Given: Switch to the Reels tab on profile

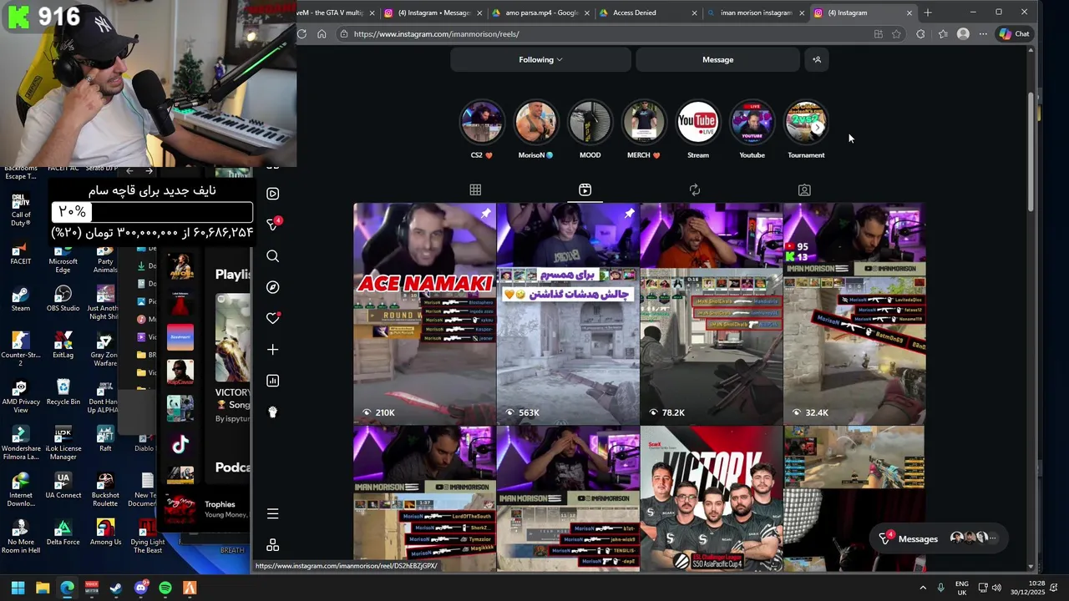Looking at the screenshot, I should [585, 190].
